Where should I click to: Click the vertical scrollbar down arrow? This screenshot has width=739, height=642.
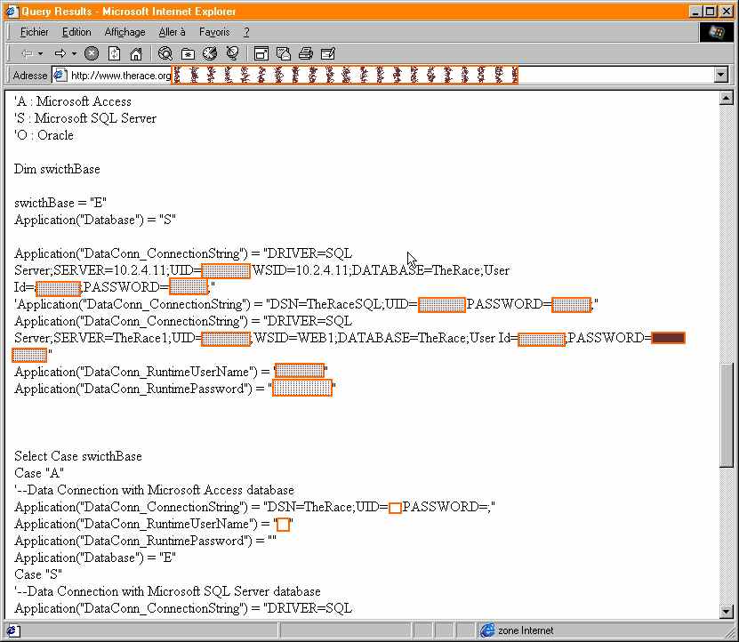coord(726,612)
